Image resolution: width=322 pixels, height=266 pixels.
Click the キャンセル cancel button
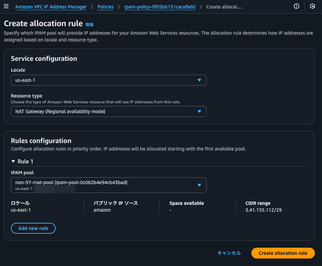click(229, 253)
